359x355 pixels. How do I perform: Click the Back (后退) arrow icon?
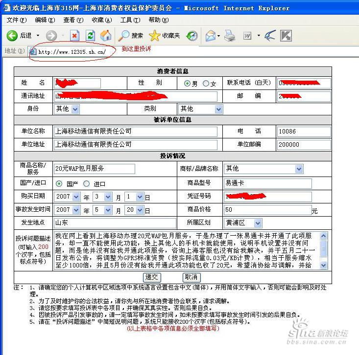(12, 36)
